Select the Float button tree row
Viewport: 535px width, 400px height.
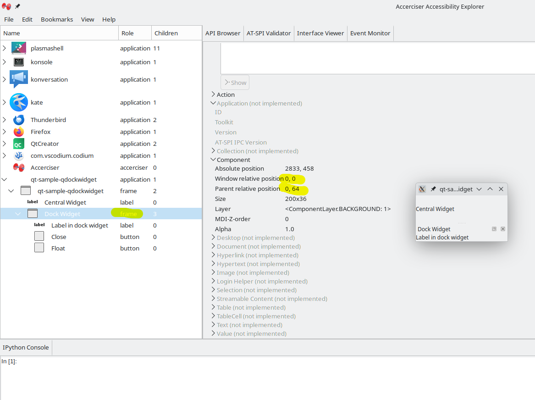point(101,248)
